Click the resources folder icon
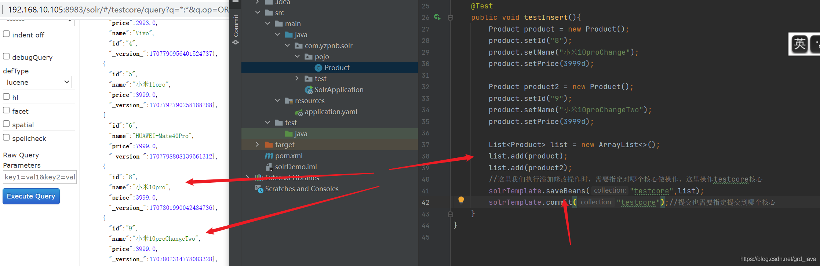This screenshot has height=266, width=820. pos(289,101)
